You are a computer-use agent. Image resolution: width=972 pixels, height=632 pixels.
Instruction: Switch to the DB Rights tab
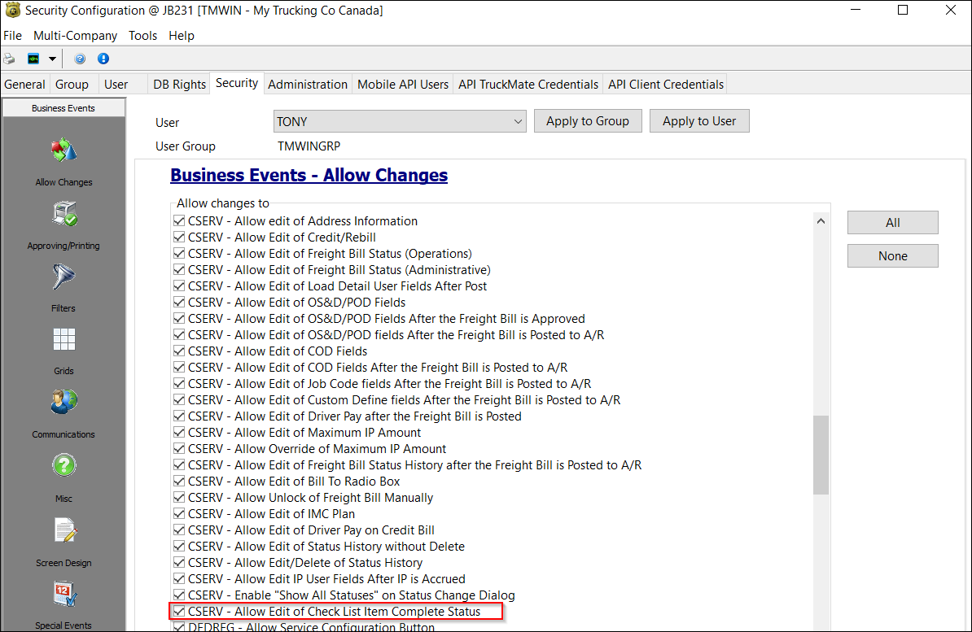pyautogui.click(x=179, y=85)
